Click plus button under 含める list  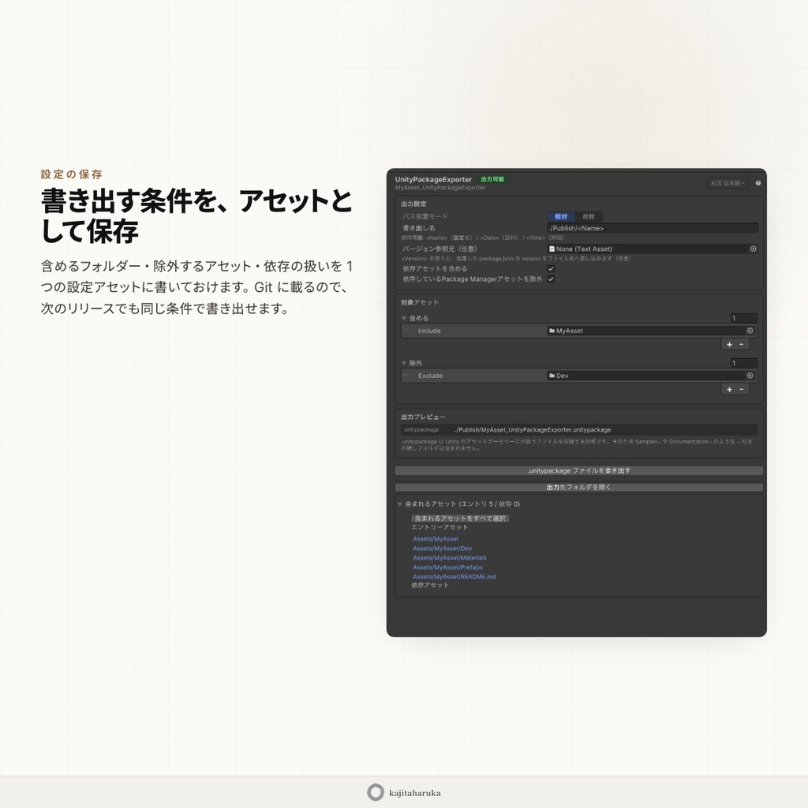click(729, 344)
